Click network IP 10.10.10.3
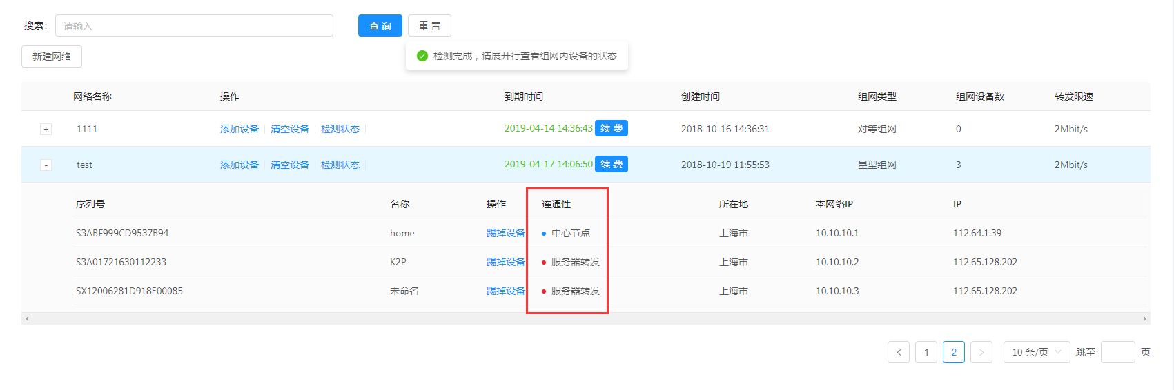The image size is (1174, 390). pos(837,291)
